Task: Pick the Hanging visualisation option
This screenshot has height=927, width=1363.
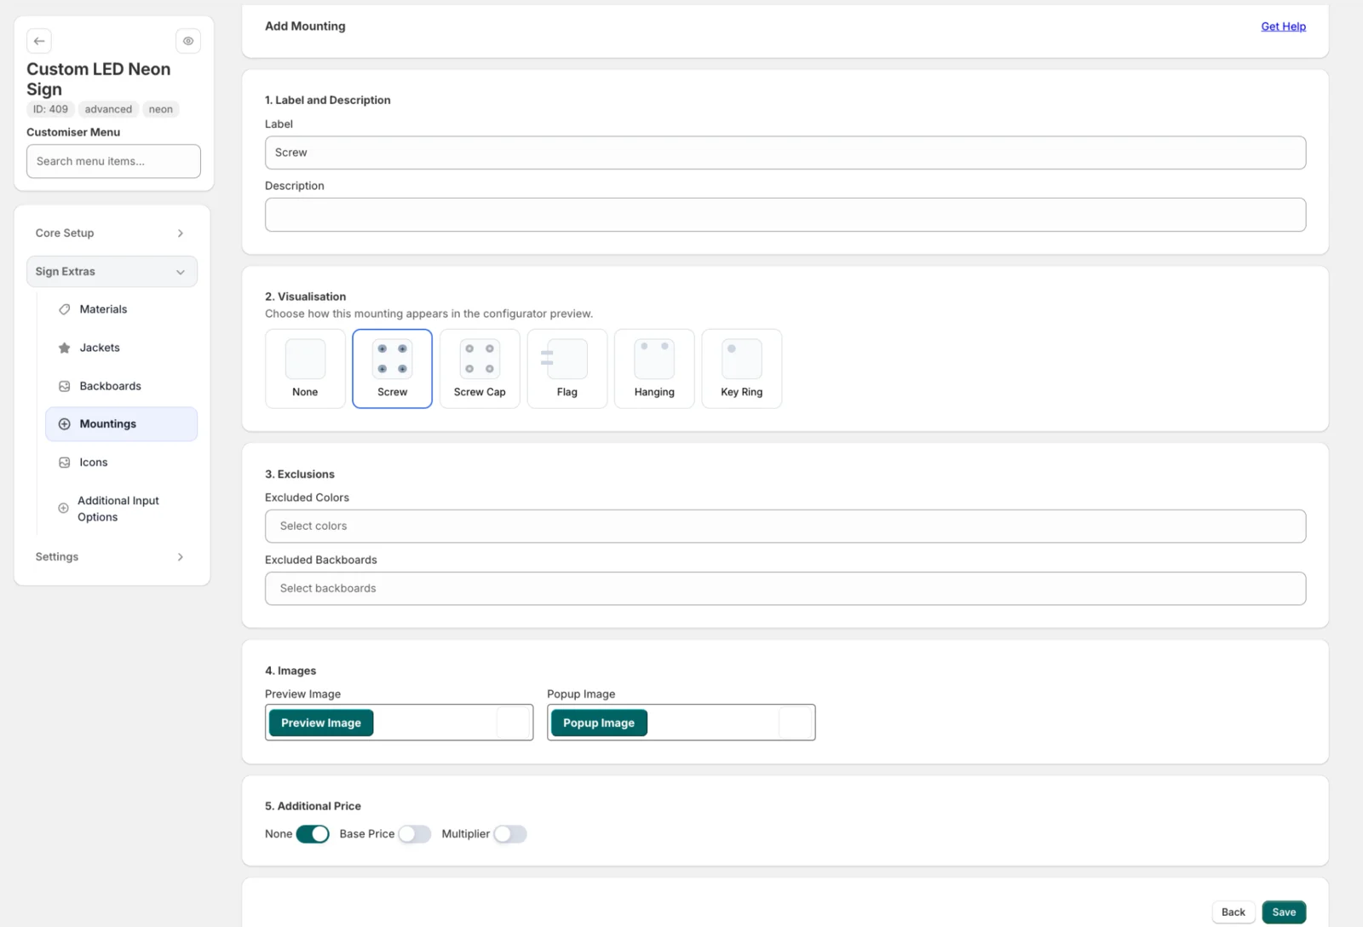Action: [654, 369]
